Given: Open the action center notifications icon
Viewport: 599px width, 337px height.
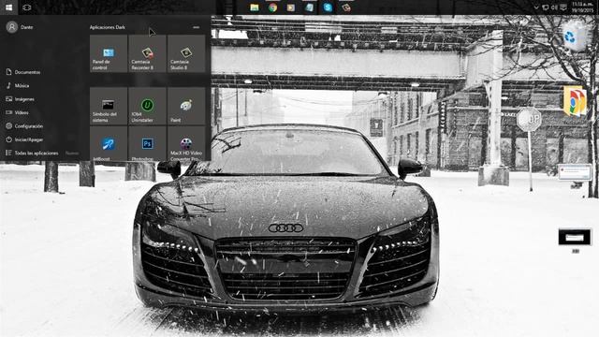Looking at the screenshot, I should point(563,7).
